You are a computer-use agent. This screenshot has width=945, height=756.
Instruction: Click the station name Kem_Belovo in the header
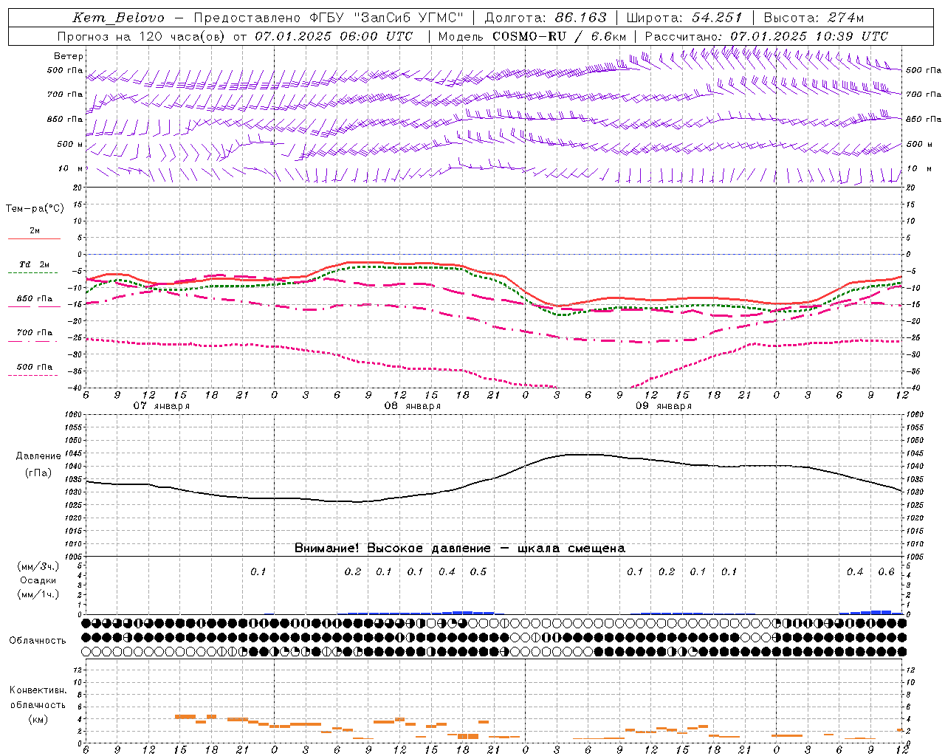click(119, 18)
